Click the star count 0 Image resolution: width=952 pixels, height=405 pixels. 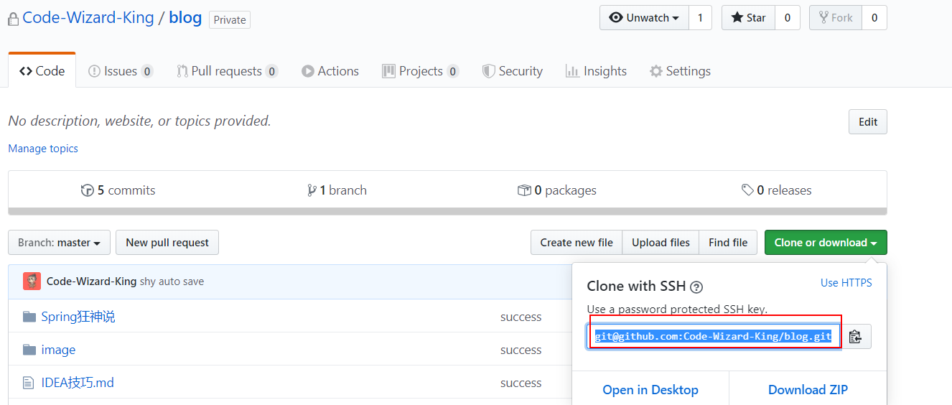tap(788, 18)
